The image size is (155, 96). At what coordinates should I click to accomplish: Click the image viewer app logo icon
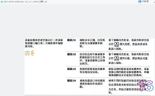2,2
